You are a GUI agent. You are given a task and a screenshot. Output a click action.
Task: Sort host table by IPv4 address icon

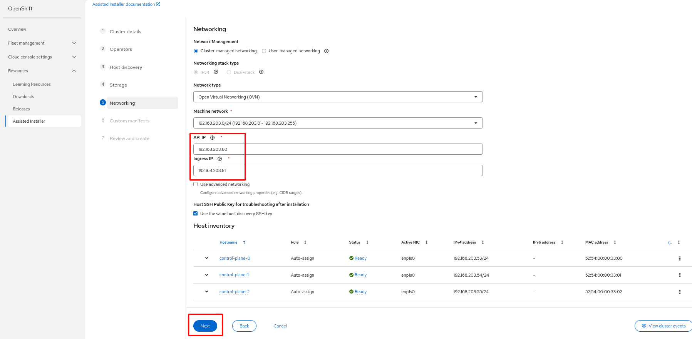pos(483,242)
